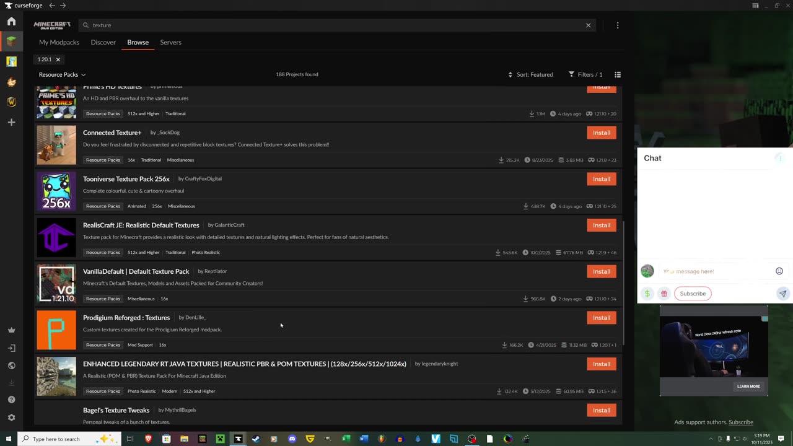Viewport: 793px width, 446px height.
Task: Install Prodigium Reforged : Textures
Action: (602, 318)
